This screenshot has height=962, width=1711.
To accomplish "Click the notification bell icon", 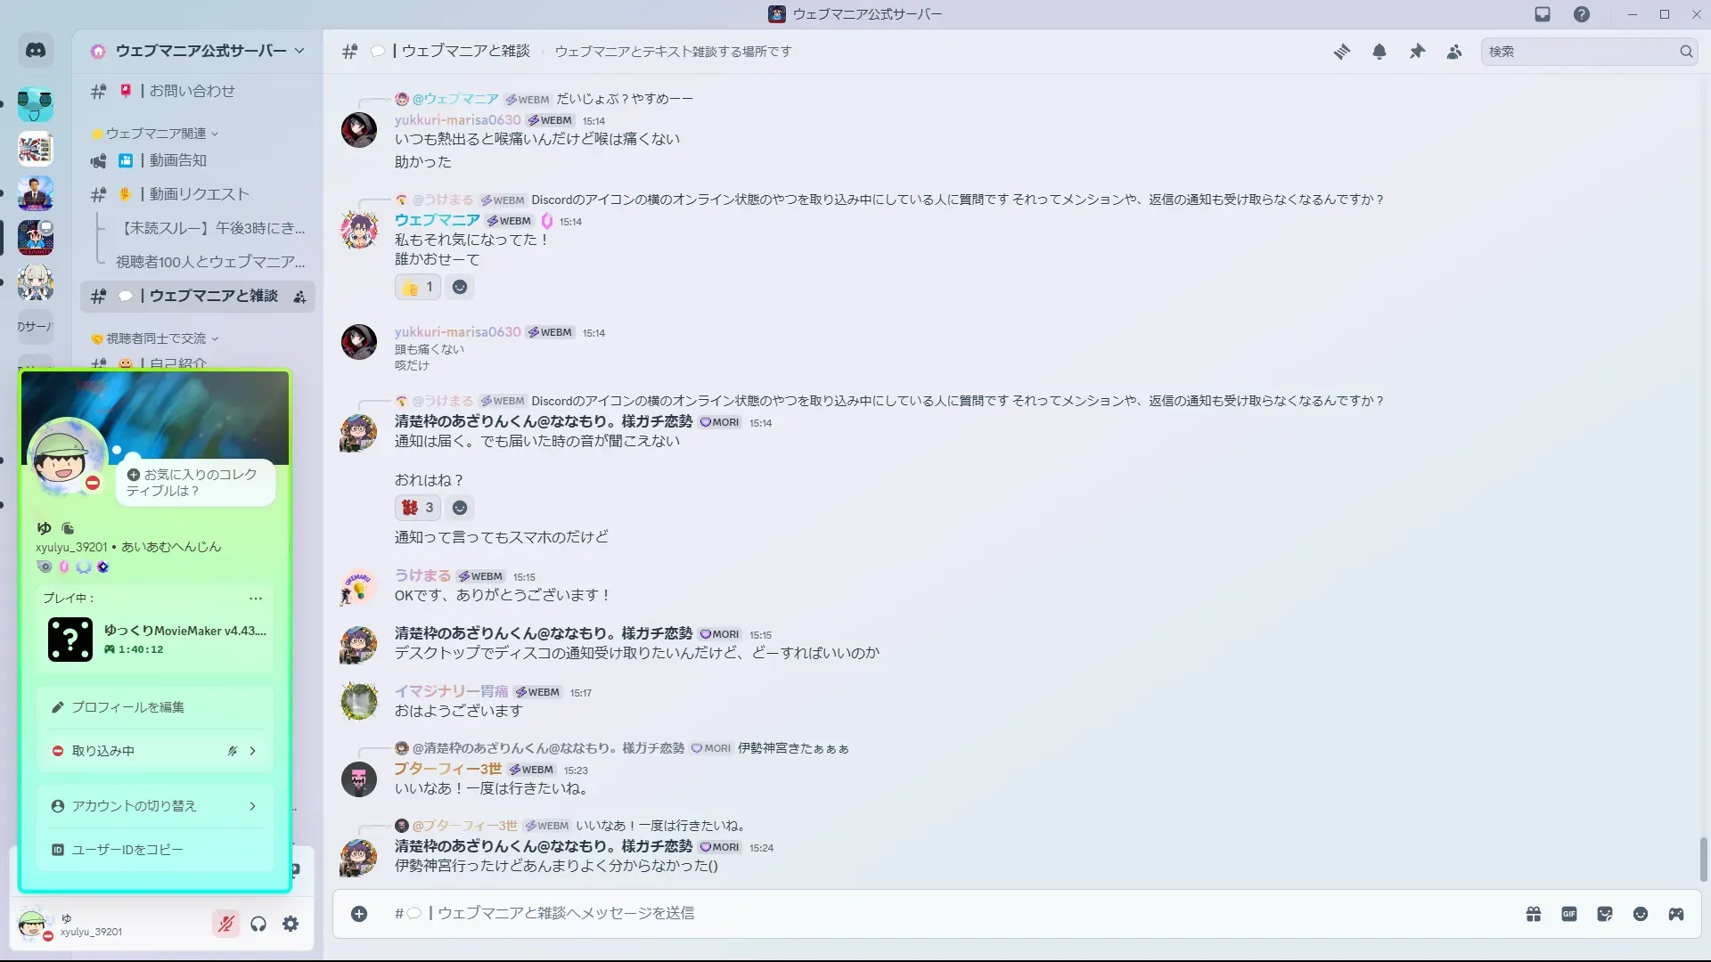I will tap(1379, 52).
